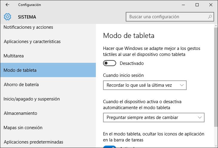218x148 pixels.
Task: Maximize the Configuración window
Action: tap(197, 5)
